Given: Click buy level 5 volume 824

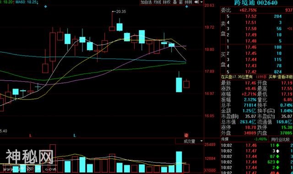Looking at the screenshot, I should (x=278, y=72).
